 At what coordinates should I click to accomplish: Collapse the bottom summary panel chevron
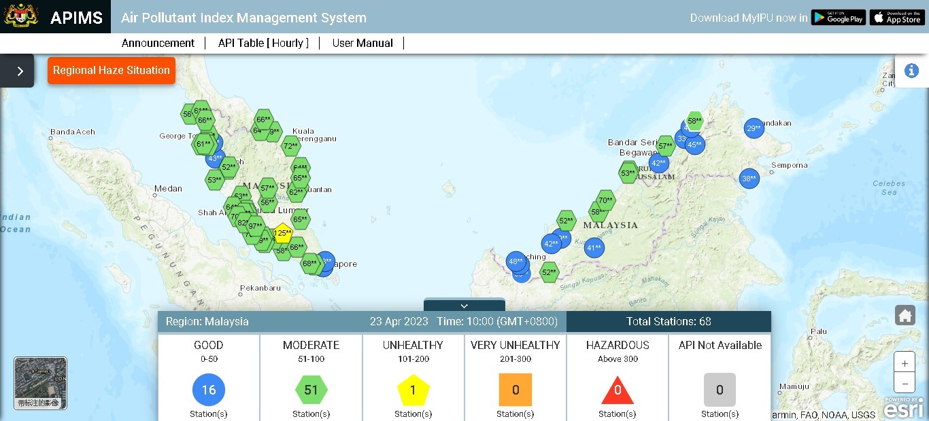464,306
